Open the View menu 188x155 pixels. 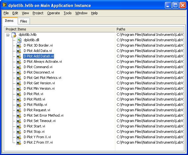(25, 13)
